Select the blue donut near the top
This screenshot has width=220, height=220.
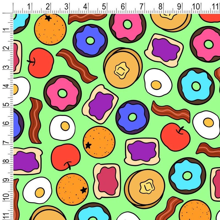(89, 40)
